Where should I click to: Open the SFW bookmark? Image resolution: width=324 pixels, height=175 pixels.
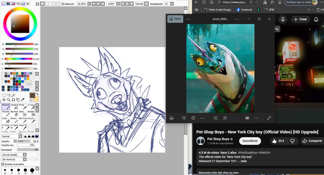coord(269,10)
